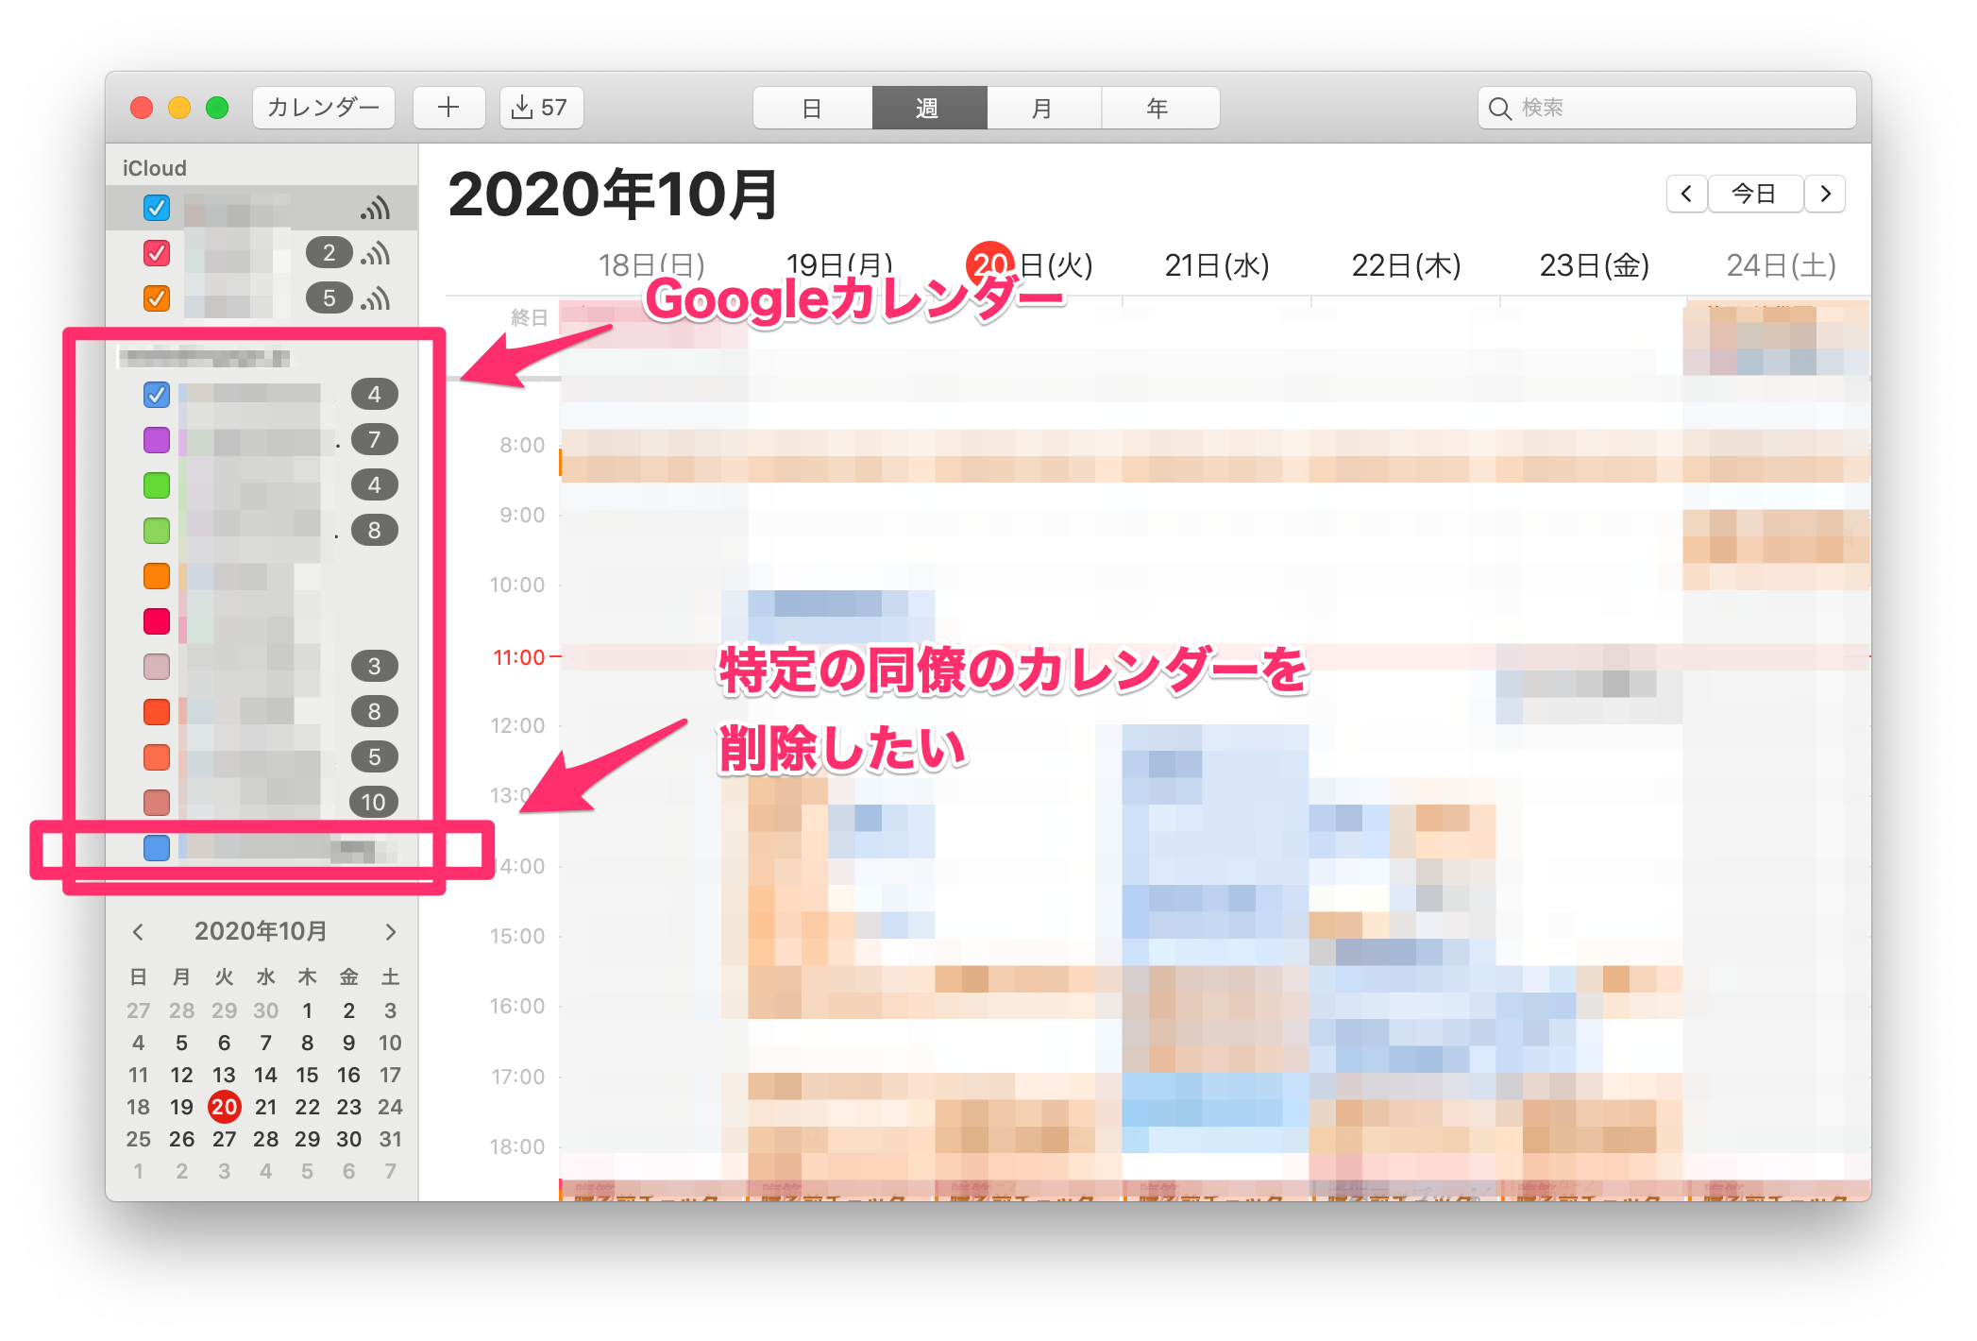Open the inbox with 57 notifications
The height and width of the screenshot is (1341, 1977).
pyautogui.click(x=540, y=108)
